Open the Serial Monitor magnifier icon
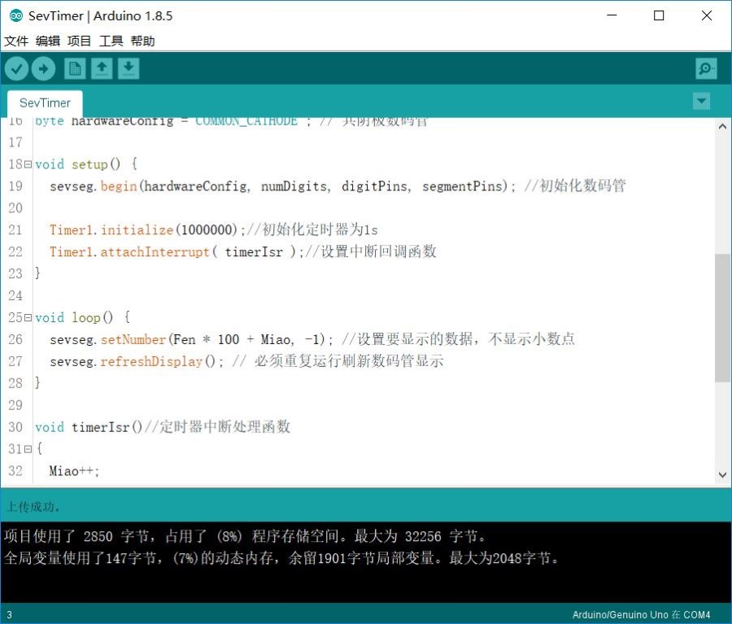This screenshot has height=624, width=732. point(706,69)
